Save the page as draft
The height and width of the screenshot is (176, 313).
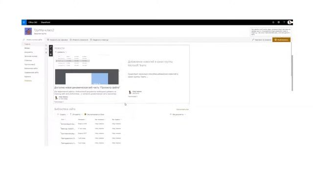coord(58,40)
